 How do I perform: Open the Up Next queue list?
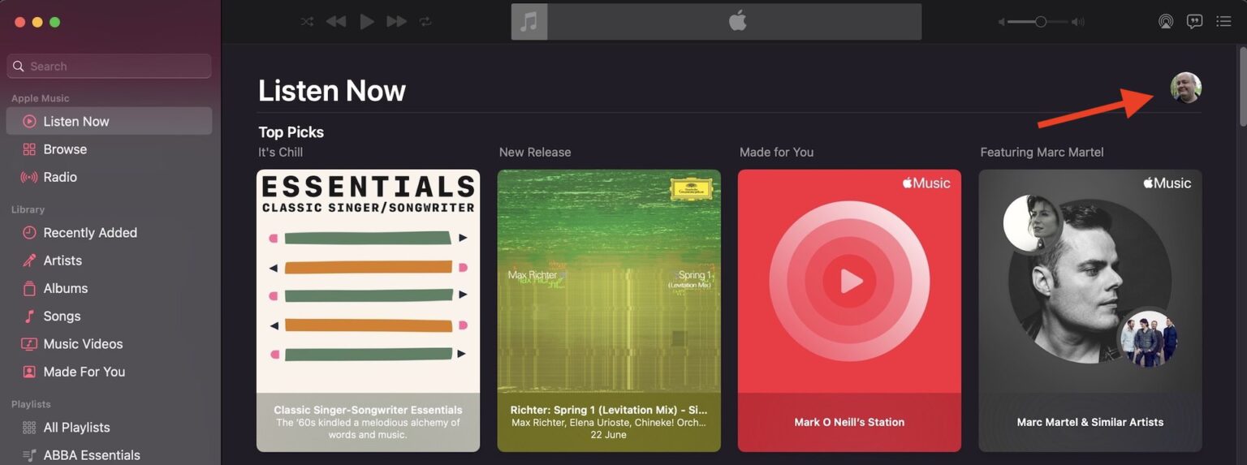tap(1223, 22)
